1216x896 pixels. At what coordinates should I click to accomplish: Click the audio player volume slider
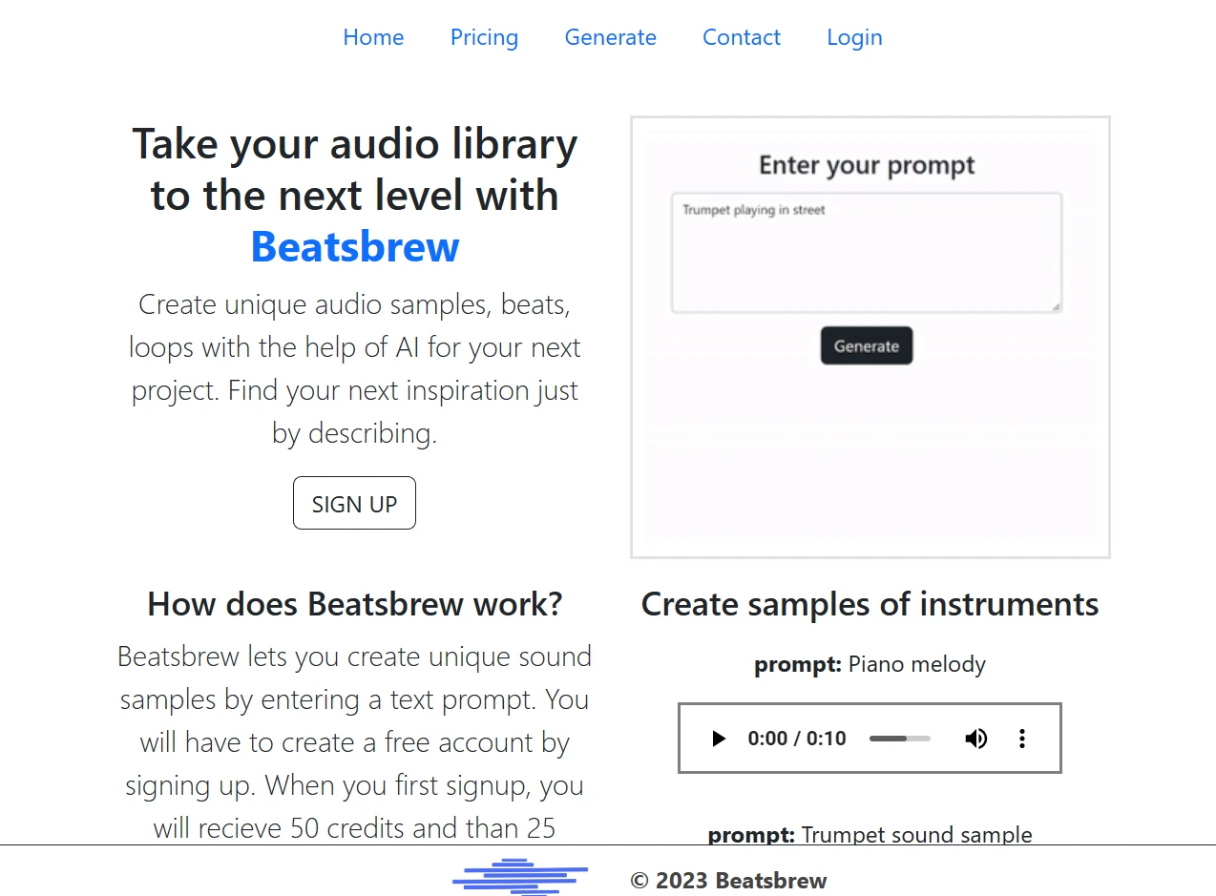pyautogui.click(x=899, y=739)
